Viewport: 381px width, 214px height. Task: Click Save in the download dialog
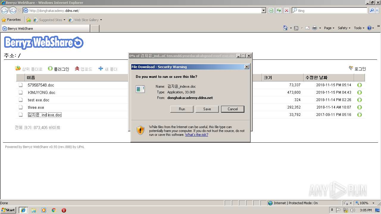pos(207,109)
